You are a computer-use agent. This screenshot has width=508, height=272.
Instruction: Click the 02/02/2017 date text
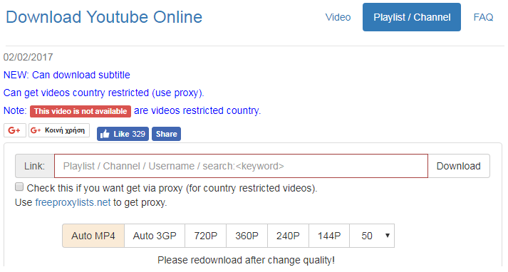[28, 57]
